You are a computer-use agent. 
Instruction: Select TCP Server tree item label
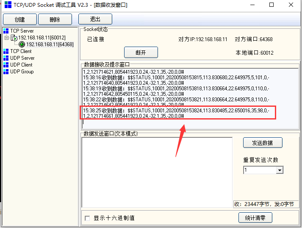tap(22, 31)
